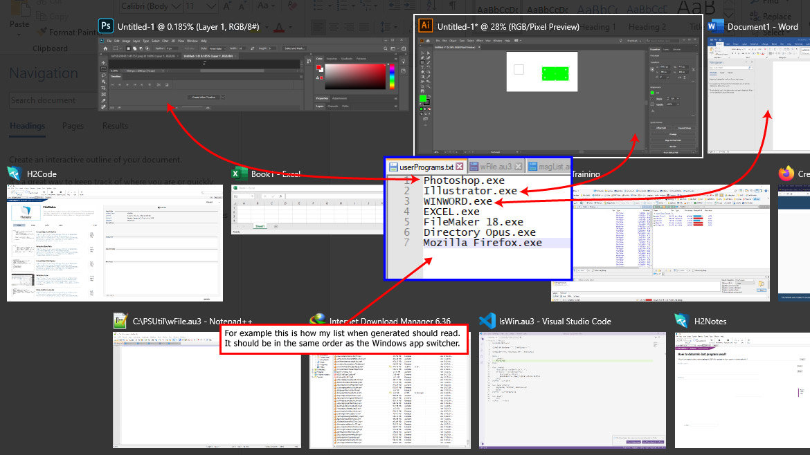
Task: Click Align Right icon in Word ribbon
Action: [x=349, y=27]
